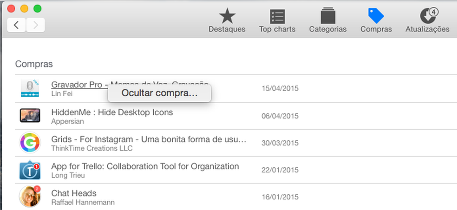Image resolution: width=457 pixels, height=210 pixels.
Task: Open the Categorias tray icon
Action: point(328,17)
